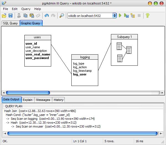Select the Subquery 1 box

[124, 50]
